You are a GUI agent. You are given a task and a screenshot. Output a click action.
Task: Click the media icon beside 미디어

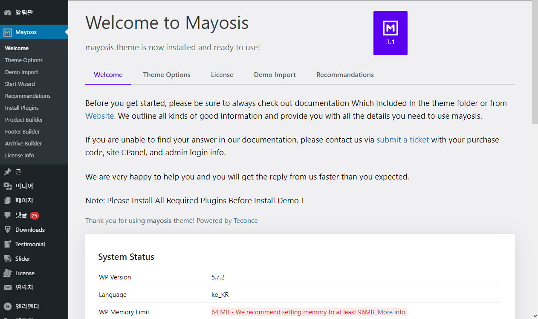click(x=7, y=186)
